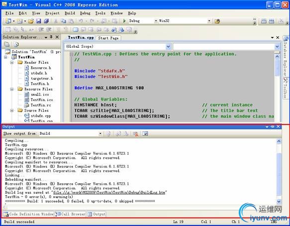Select small.ico in Resource Files

point(40,95)
